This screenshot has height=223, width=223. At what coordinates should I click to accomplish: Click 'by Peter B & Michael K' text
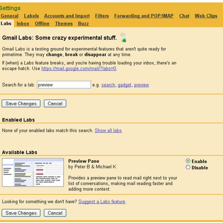92,167
